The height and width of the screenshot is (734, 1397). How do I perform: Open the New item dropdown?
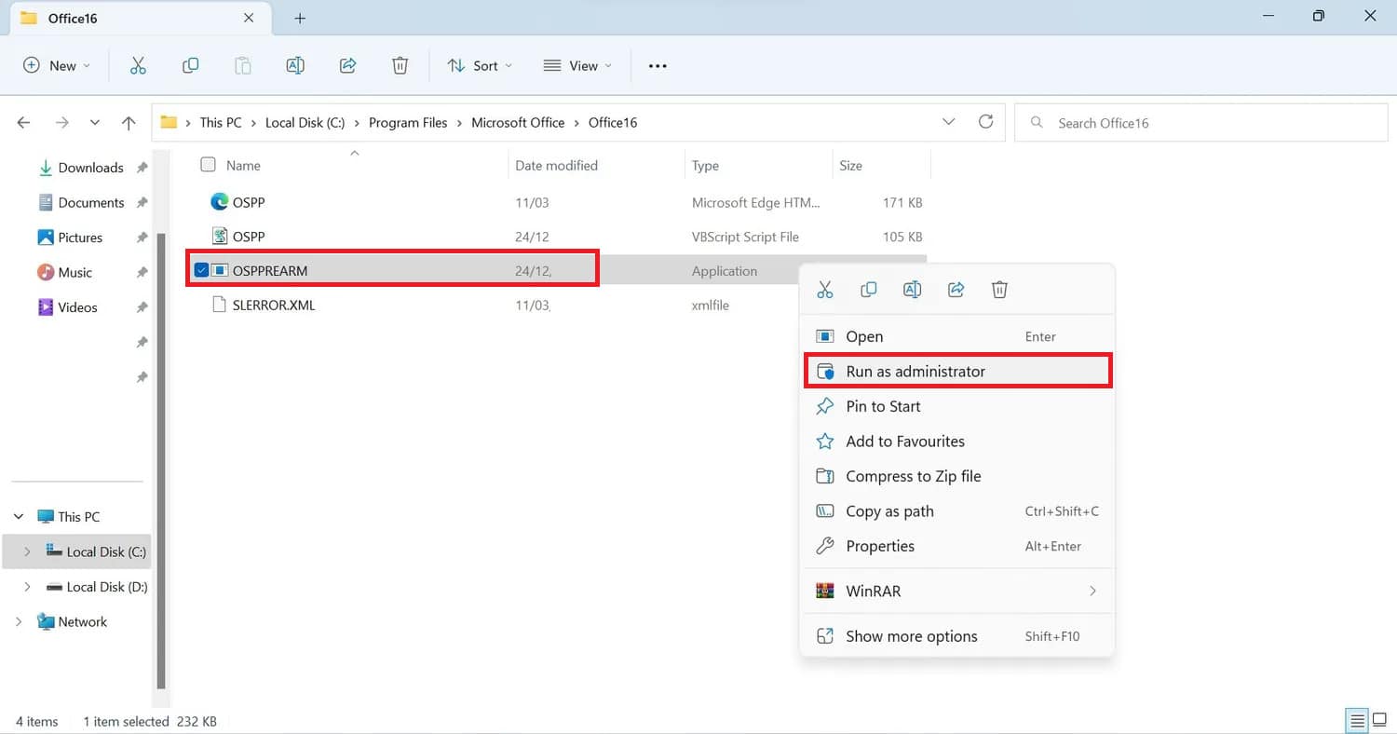[57, 65]
